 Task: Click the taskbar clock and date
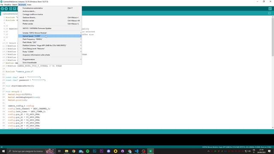point(261,151)
